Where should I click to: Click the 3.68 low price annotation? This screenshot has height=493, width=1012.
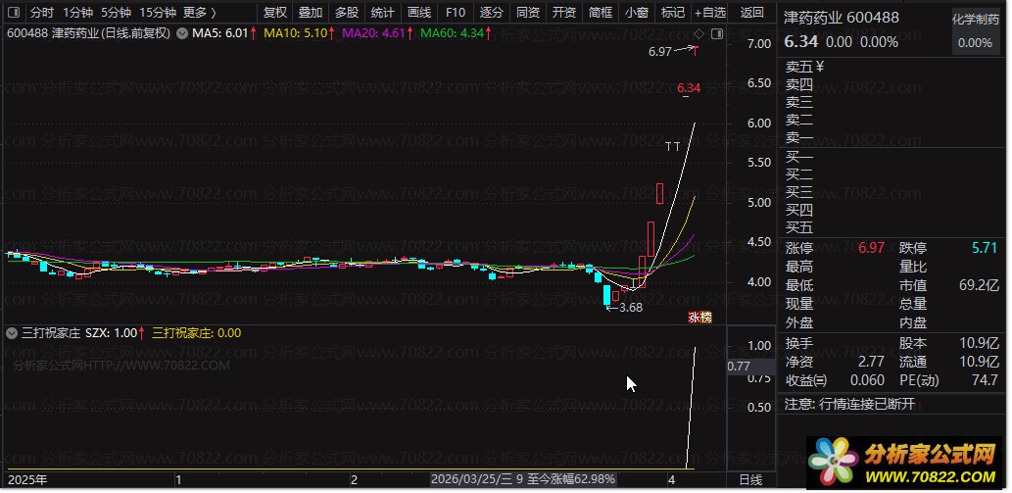(x=631, y=308)
